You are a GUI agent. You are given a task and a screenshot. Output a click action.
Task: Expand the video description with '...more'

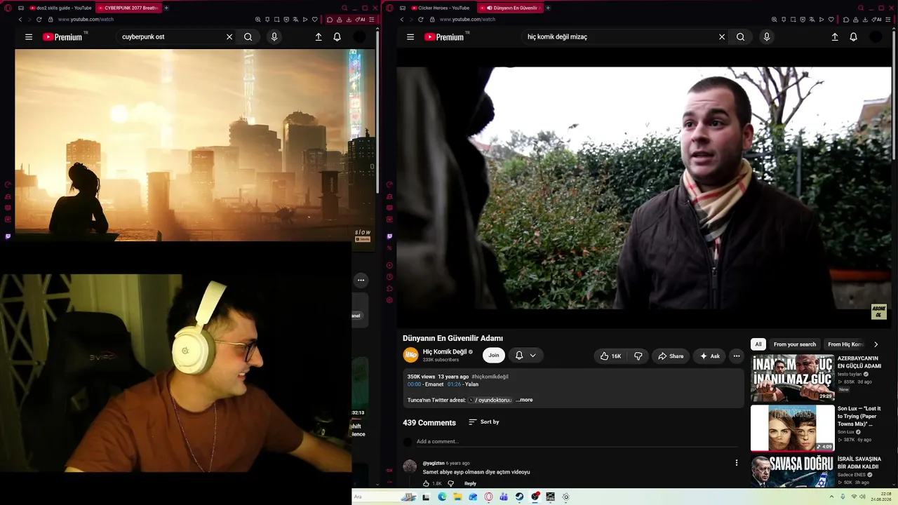524,400
